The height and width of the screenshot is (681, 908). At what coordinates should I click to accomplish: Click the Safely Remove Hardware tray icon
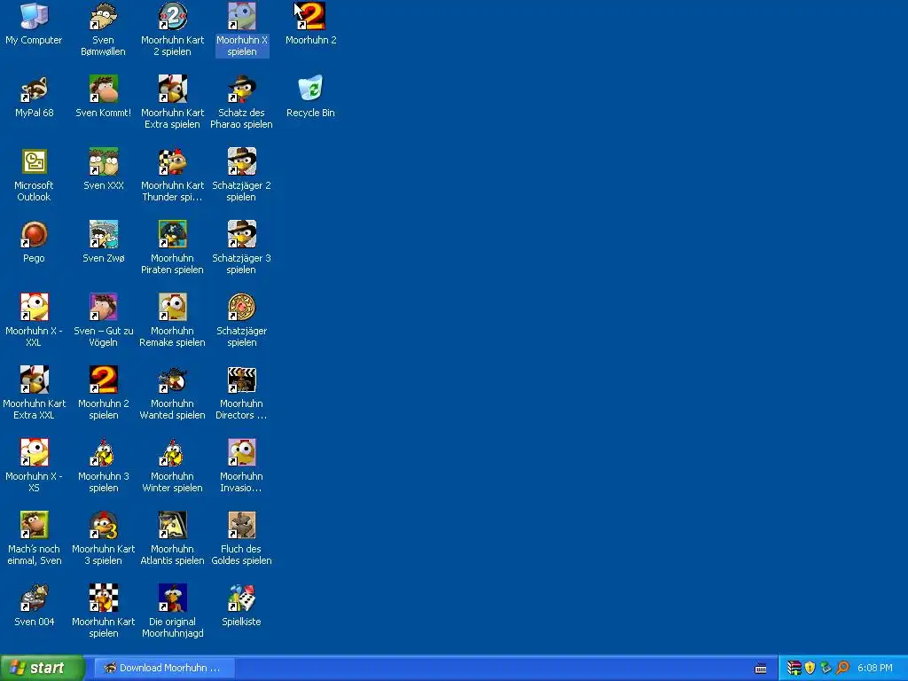pyautogui.click(x=826, y=668)
